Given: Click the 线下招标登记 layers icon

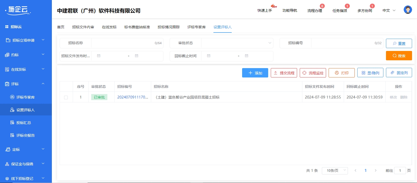Looking at the screenshot, I should (7, 179).
